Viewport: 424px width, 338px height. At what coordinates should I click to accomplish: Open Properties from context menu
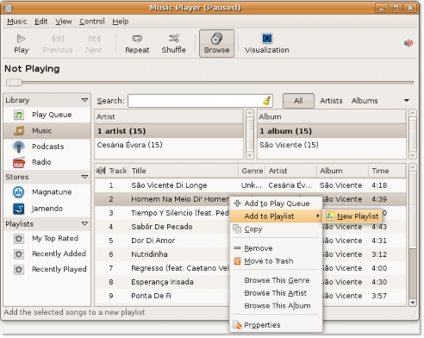click(x=276, y=325)
